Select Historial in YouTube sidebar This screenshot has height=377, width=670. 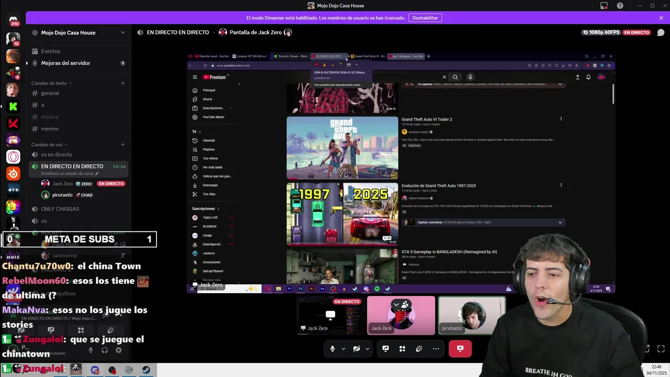click(x=215, y=140)
